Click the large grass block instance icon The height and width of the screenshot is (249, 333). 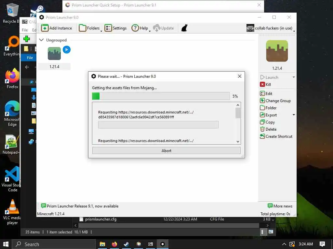click(x=277, y=51)
